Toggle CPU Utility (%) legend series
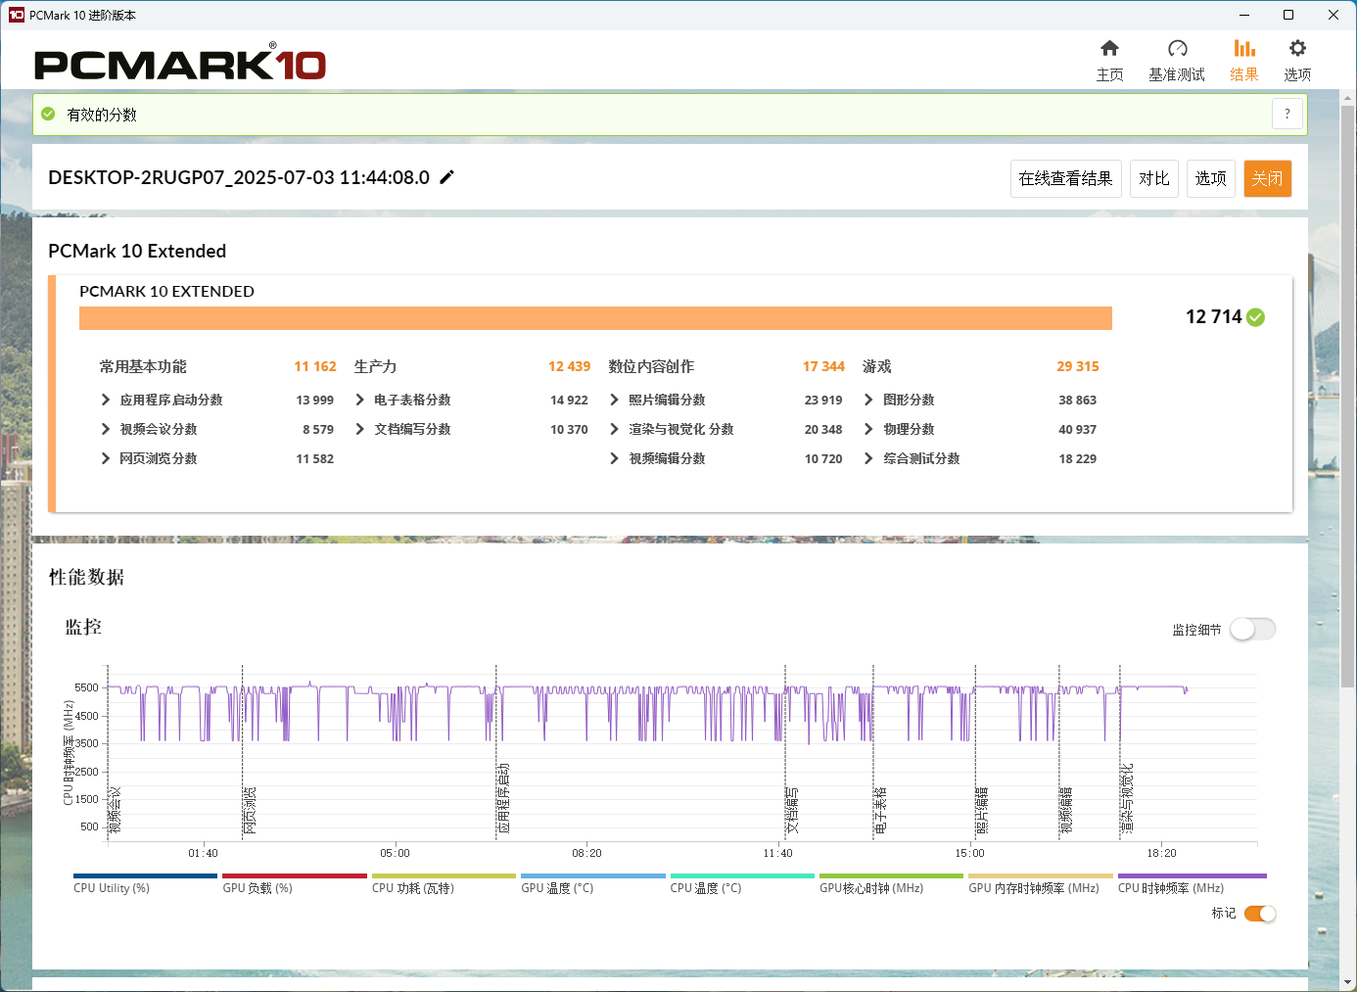This screenshot has width=1357, height=992. click(x=145, y=884)
